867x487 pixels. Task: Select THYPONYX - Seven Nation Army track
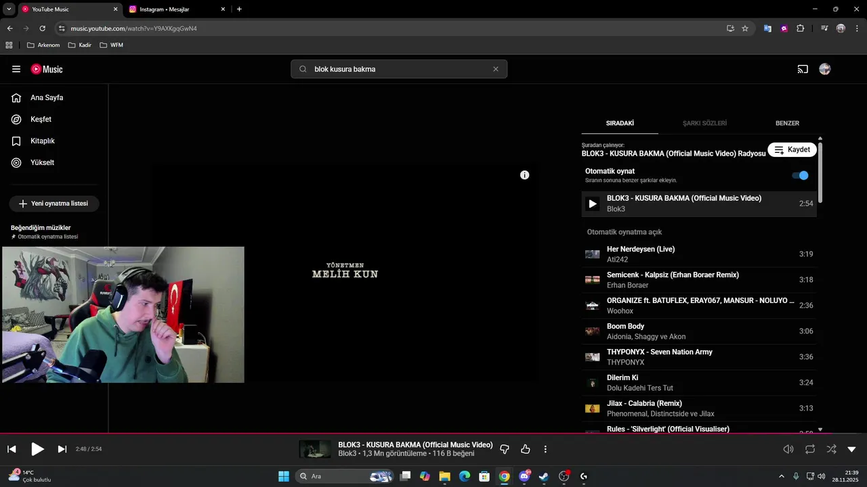pos(699,357)
